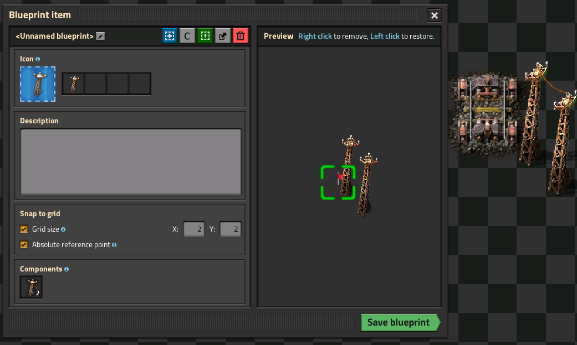Click the info icon beside Components
The width and height of the screenshot is (577, 345).
(67, 269)
